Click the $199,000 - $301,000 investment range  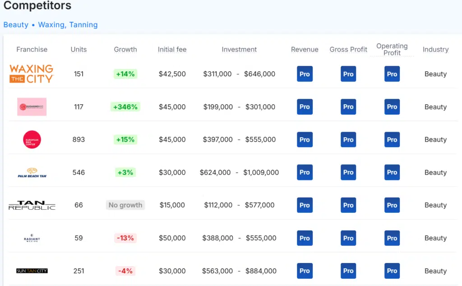[x=239, y=106]
